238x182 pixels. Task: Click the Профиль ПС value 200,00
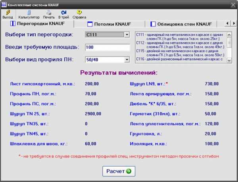coord(92,104)
